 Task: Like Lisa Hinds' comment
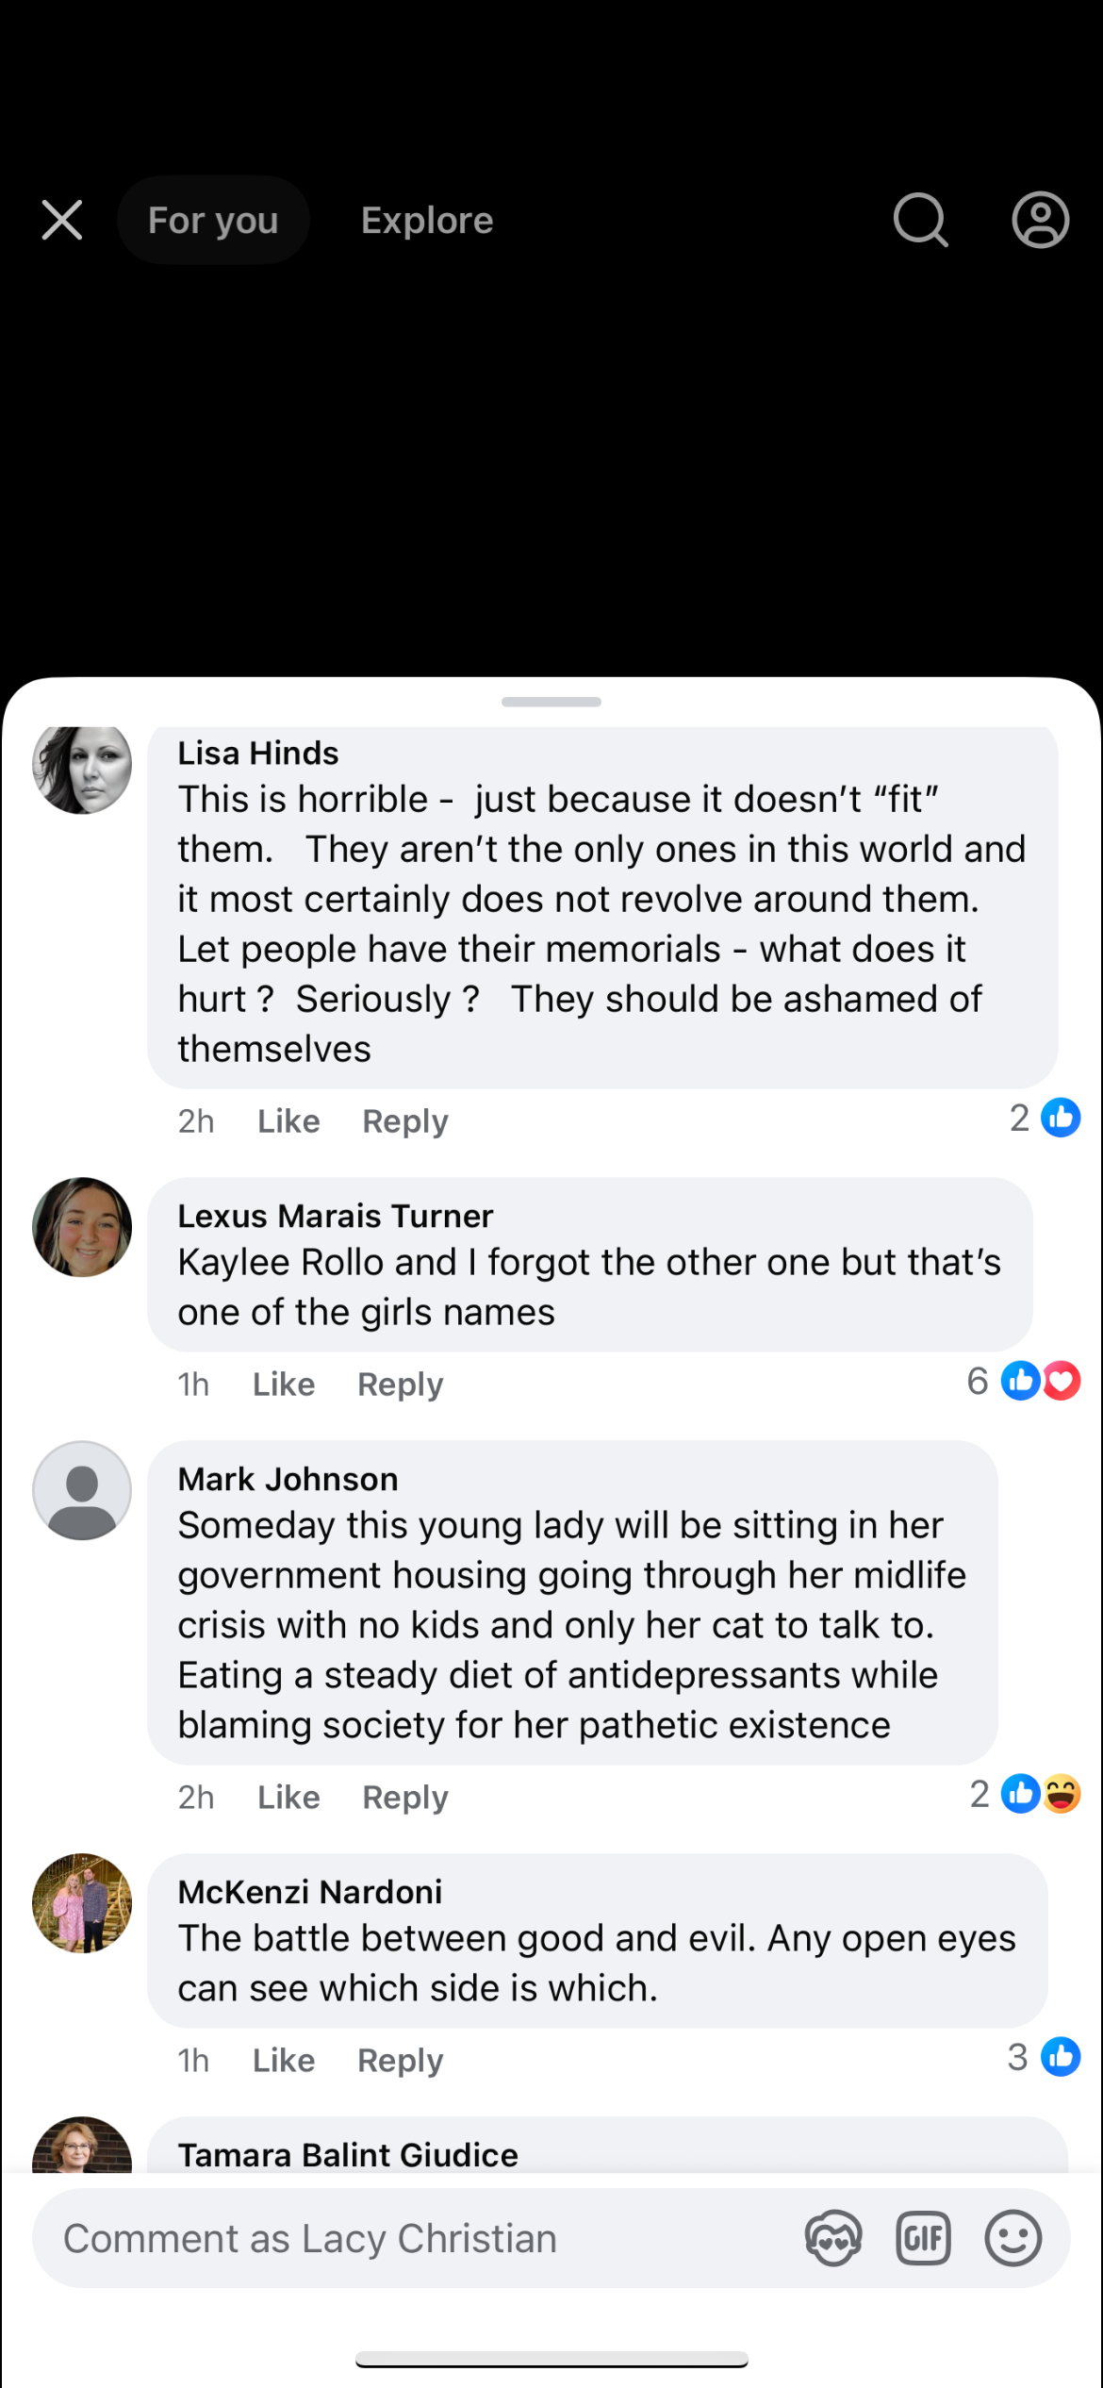288,1121
